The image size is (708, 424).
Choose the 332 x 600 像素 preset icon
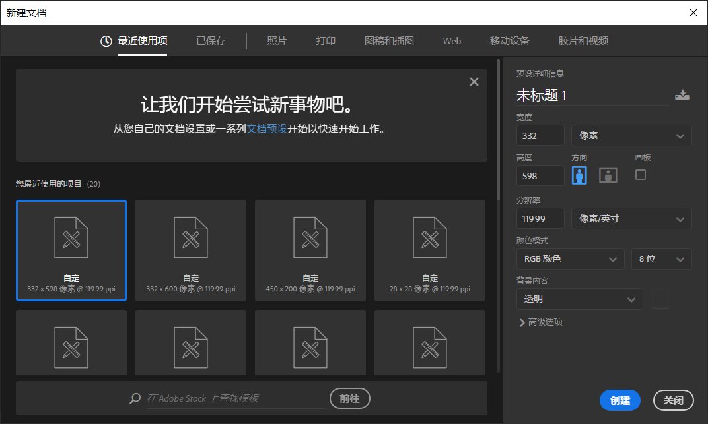point(191,237)
